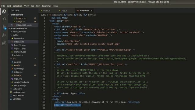
Task: Open logo192.png in the explorer
Action: click(x=19, y=45)
